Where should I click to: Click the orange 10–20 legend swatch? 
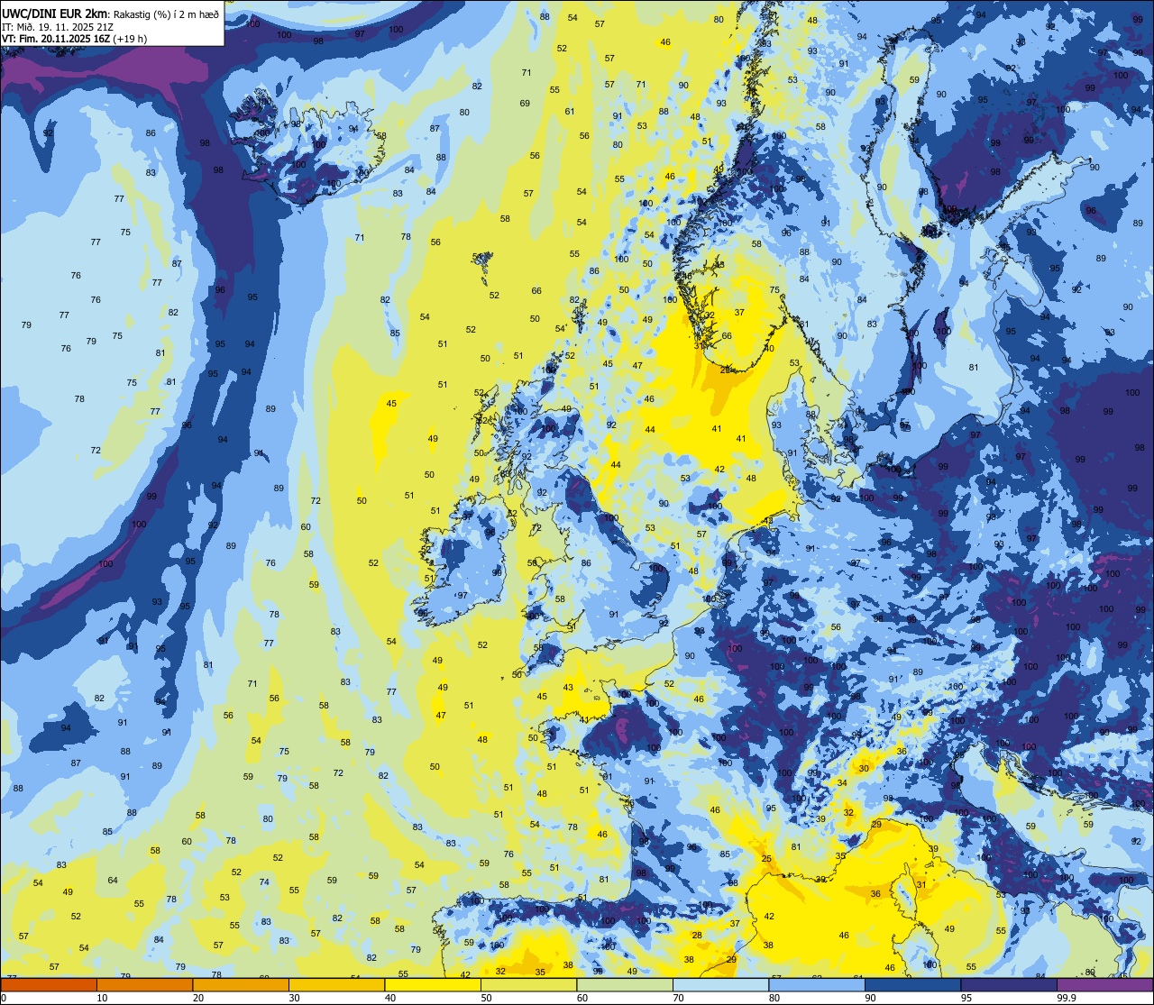point(144,985)
